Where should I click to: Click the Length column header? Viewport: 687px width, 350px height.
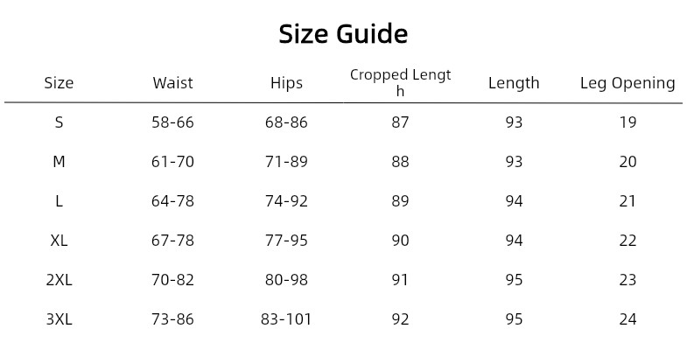coord(514,83)
